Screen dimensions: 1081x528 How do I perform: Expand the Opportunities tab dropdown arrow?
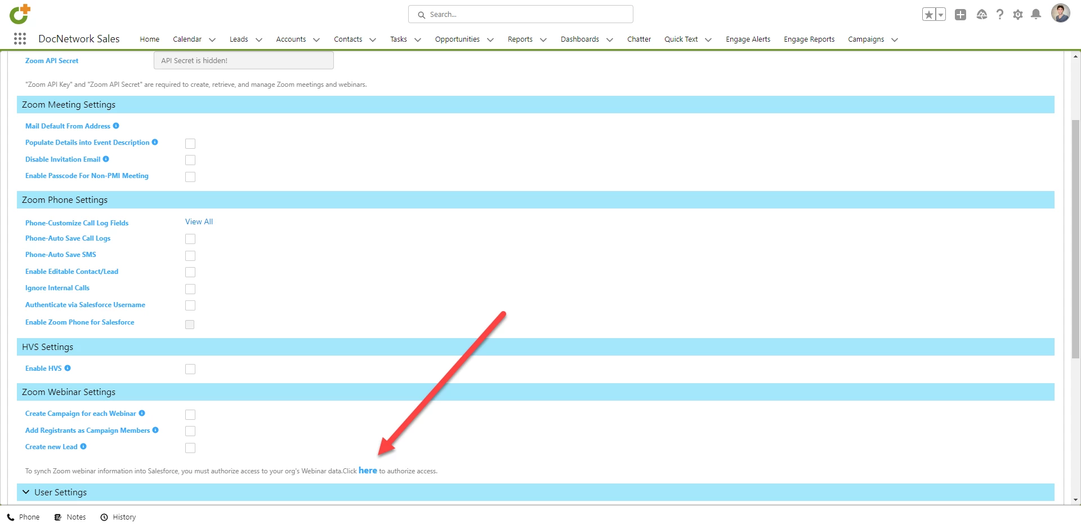tap(490, 39)
